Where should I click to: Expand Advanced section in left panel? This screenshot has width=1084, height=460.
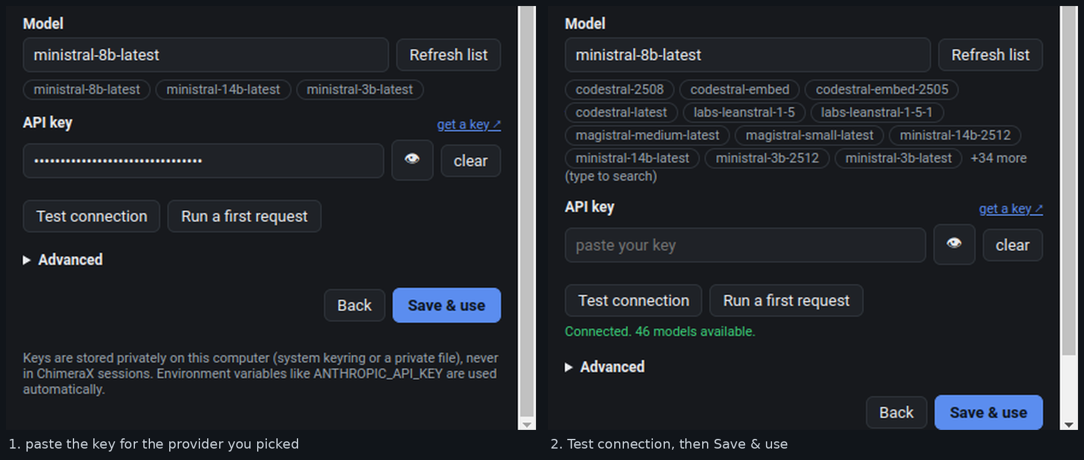click(63, 260)
